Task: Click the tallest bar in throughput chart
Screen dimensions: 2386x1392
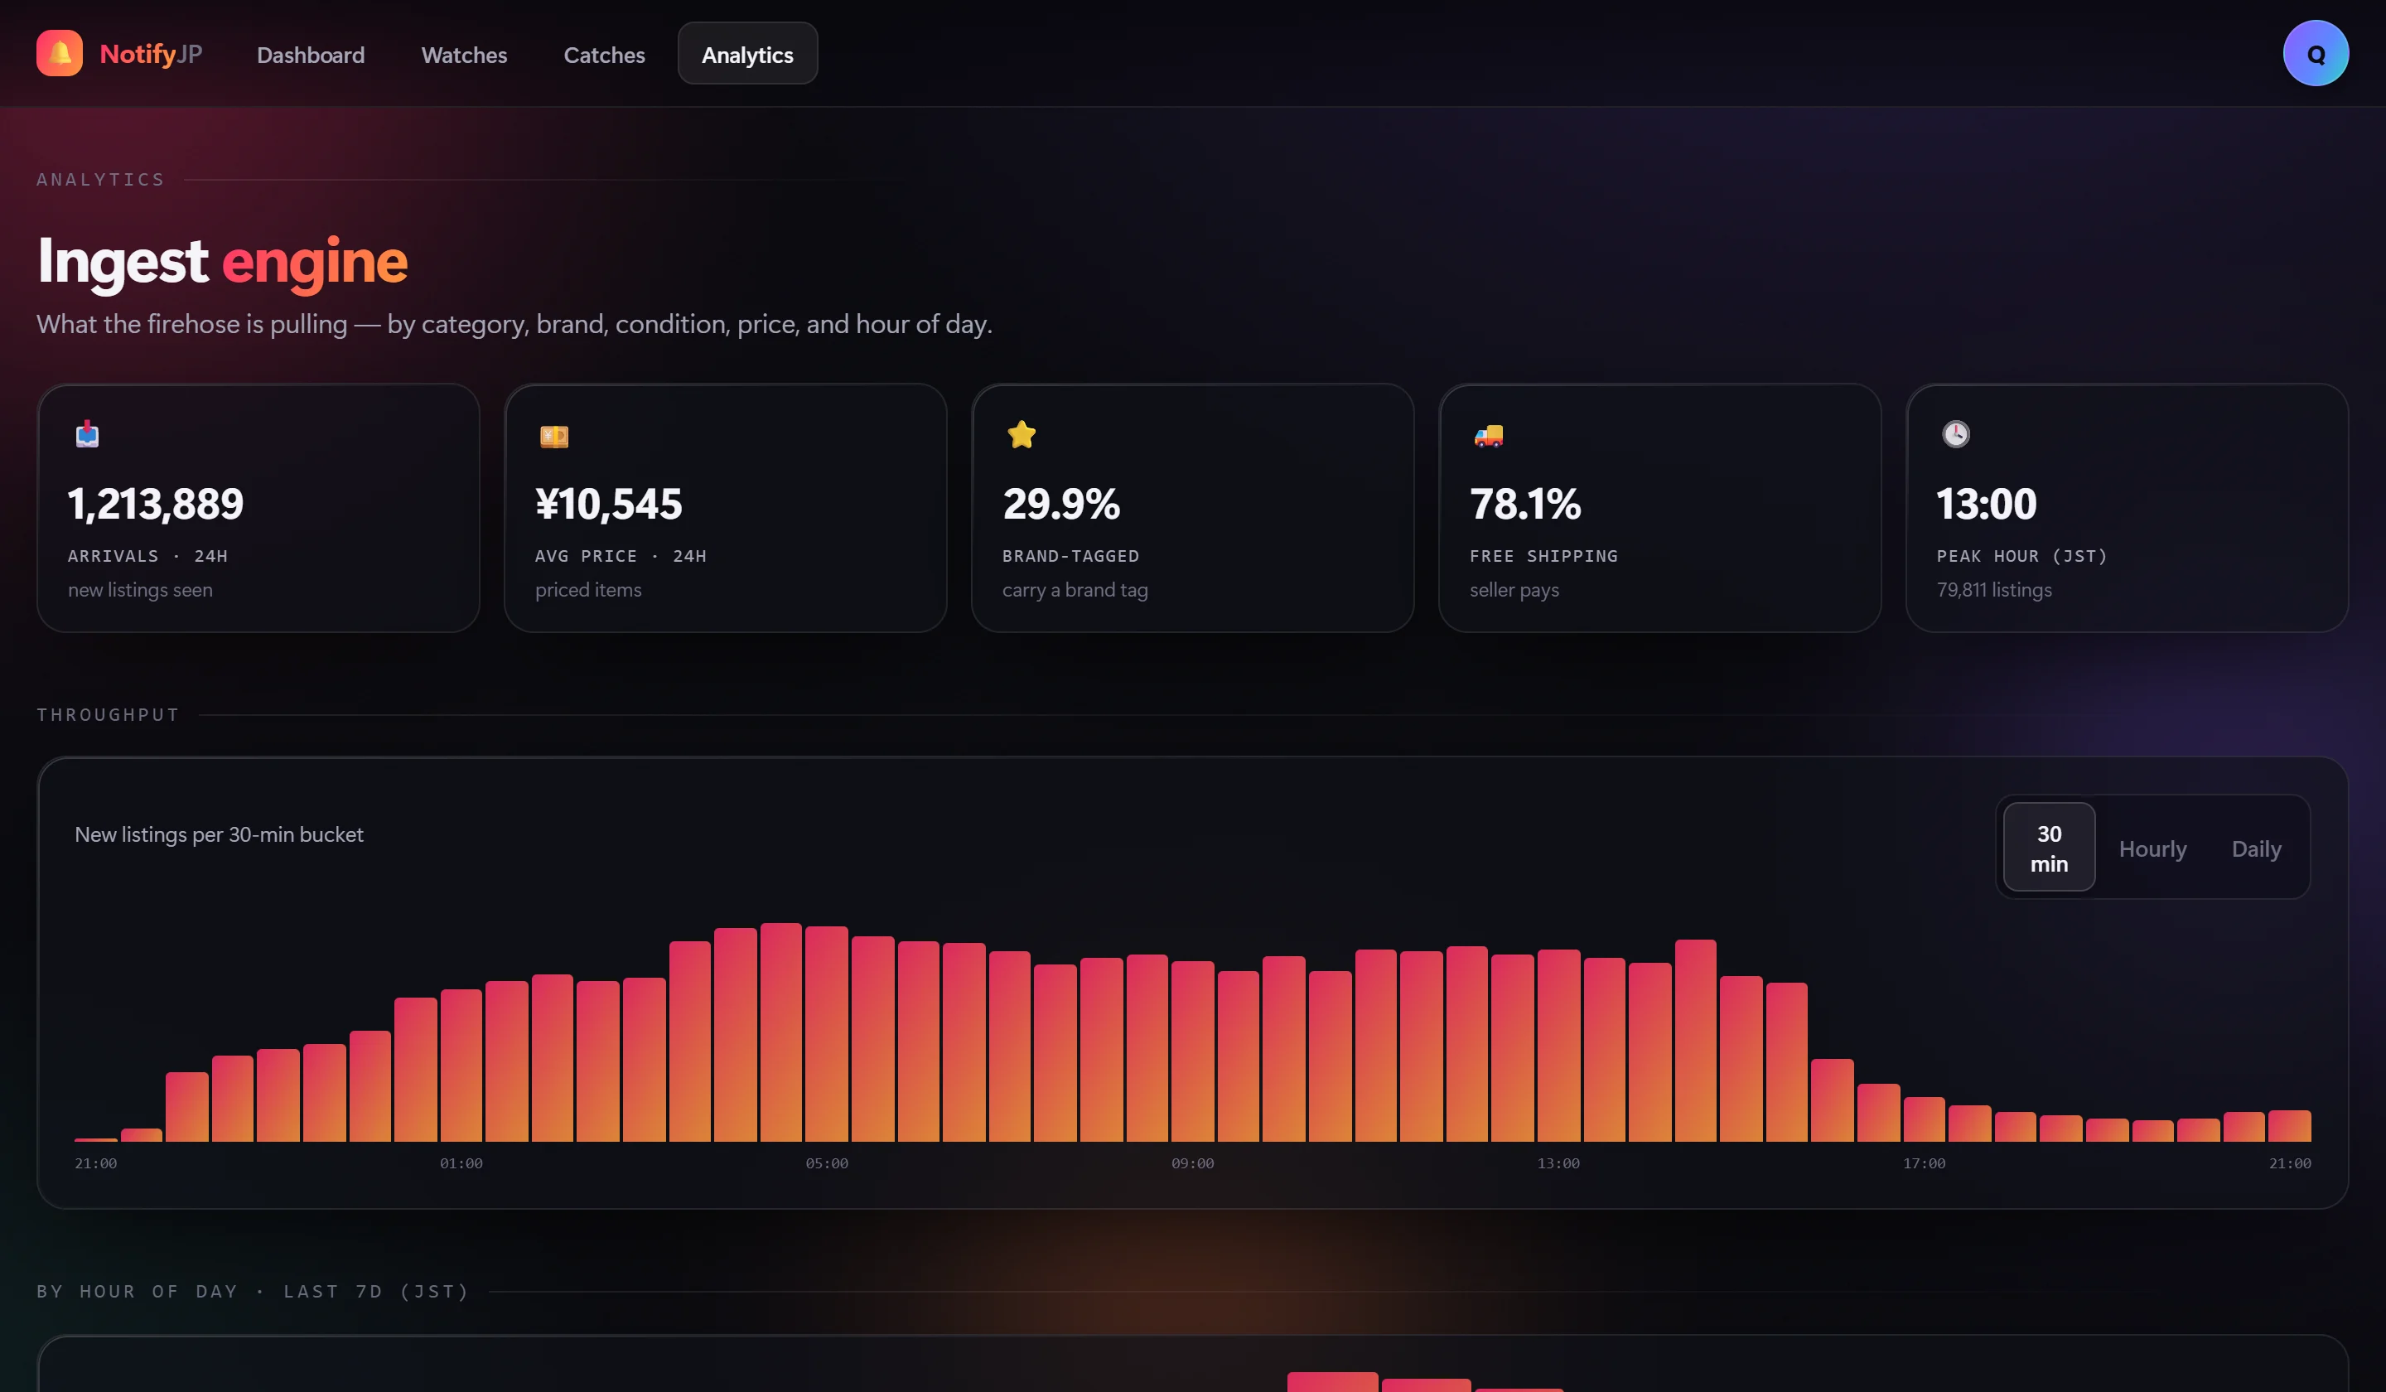Action: tap(781, 1032)
